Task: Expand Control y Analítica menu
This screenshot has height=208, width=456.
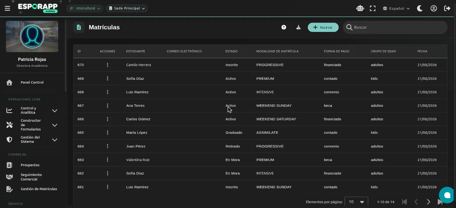Action: (x=55, y=111)
